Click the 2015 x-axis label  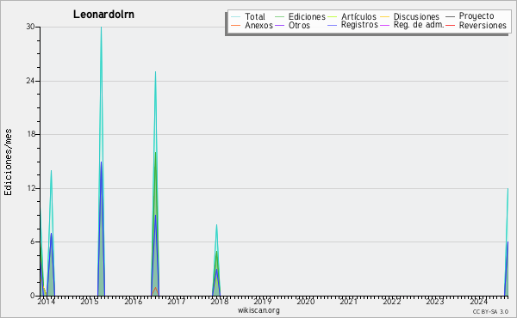click(x=90, y=302)
